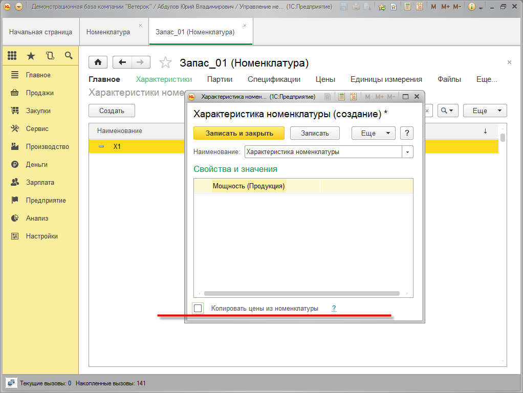523x393 pixels.
Task: Enable Копировать цены из номенклатуры checkbox
Action: click(x=198, y=308)
